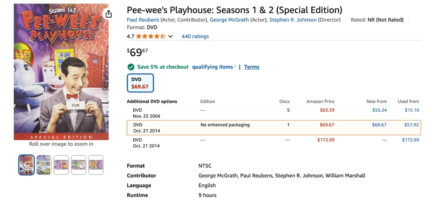The width and height of the screenshot is (429, 201).
Task: Open George McGrath's actor page
Action: tap(229, 20)
